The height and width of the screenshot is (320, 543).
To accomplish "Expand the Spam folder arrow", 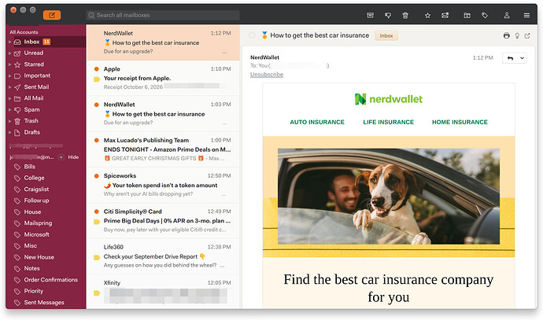I will click(x=9, y=109).
